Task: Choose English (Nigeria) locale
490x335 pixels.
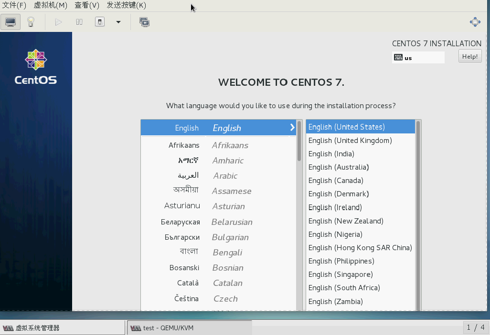Action: pyautogui.click(x=361, y=234)
